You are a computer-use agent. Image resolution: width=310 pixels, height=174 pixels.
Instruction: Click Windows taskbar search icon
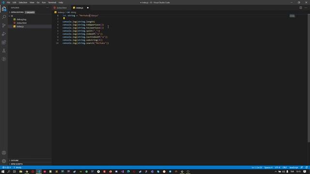coord(9,172)
